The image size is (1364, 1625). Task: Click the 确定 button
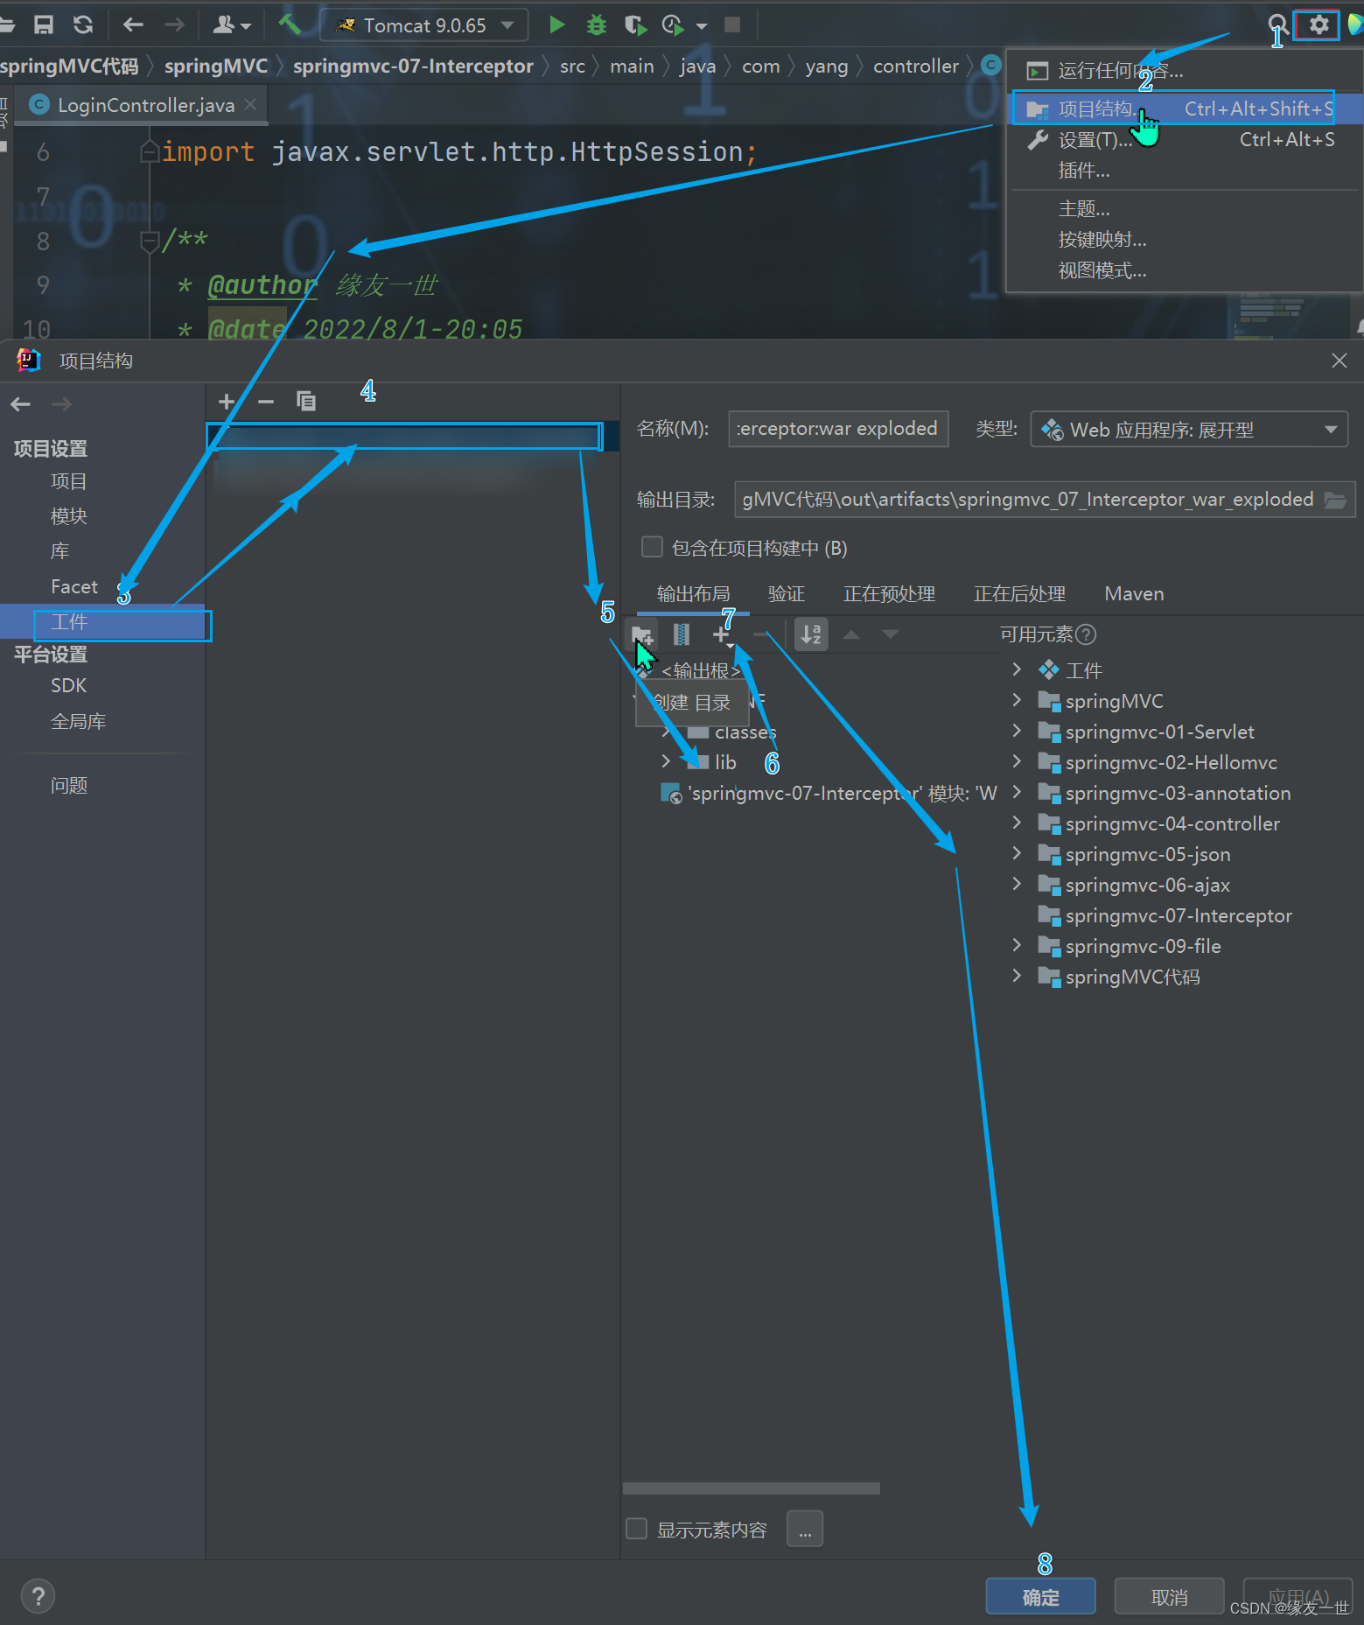point(1040,1597)
